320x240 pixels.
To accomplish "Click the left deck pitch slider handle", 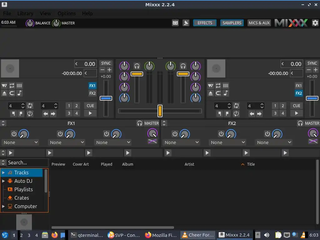I will 106,98.
